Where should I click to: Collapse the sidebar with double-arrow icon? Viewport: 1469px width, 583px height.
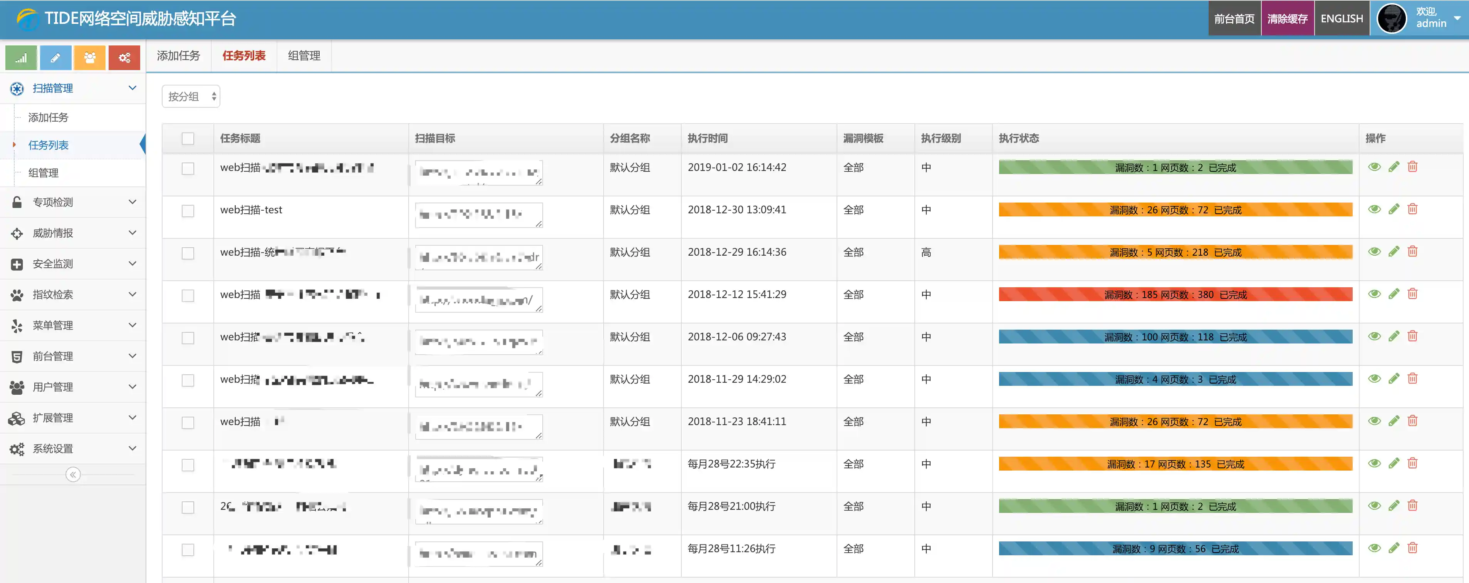[73, 475]
